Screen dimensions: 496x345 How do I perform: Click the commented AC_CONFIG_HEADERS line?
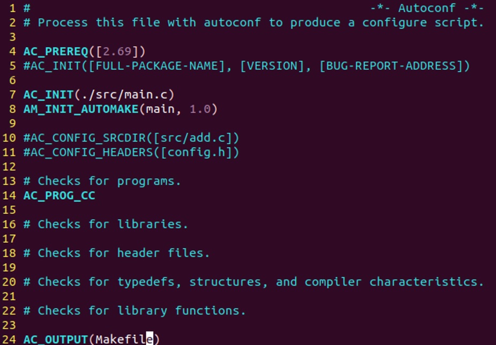(x=131, y=152)
